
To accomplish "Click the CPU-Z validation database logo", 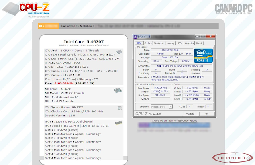I will [26, 9].
